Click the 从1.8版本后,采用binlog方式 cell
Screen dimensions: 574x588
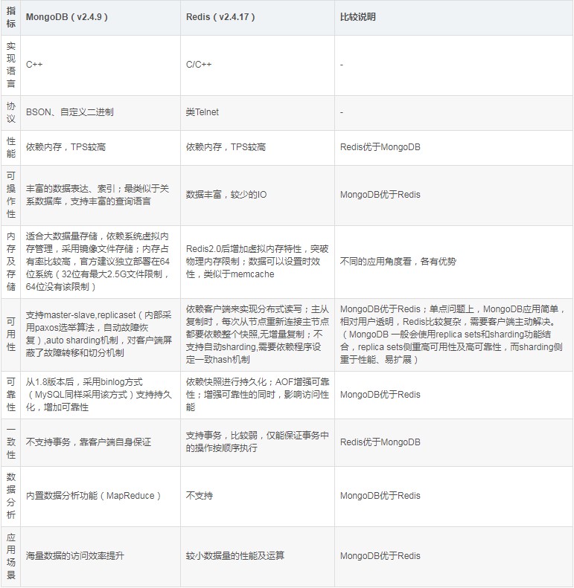tap(99, 395)
